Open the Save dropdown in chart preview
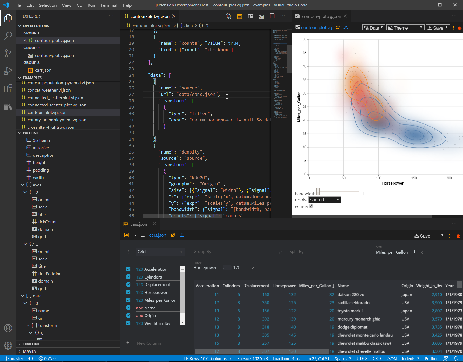 point(437,28)
